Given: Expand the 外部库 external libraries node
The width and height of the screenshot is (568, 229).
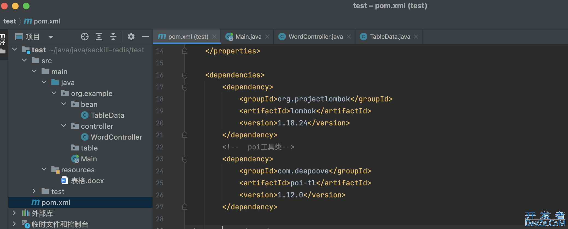Looking at the screenshot, I should tap(14, 213).
